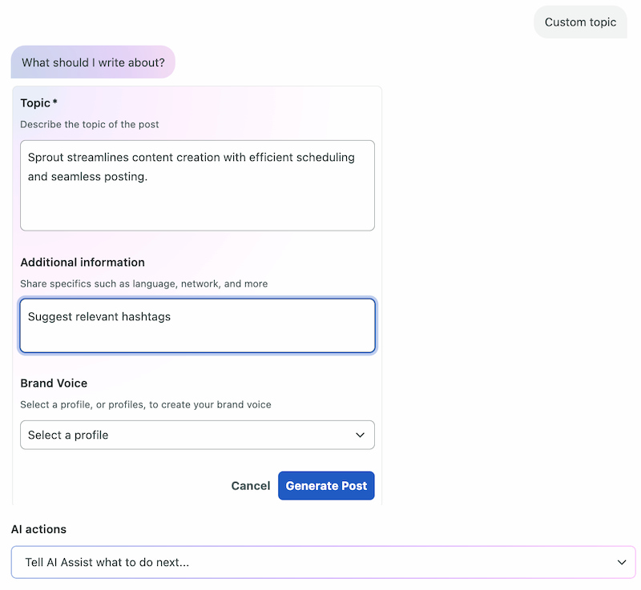Select the What should I write about bubble
641x590 pixels.
pos(93,62)
